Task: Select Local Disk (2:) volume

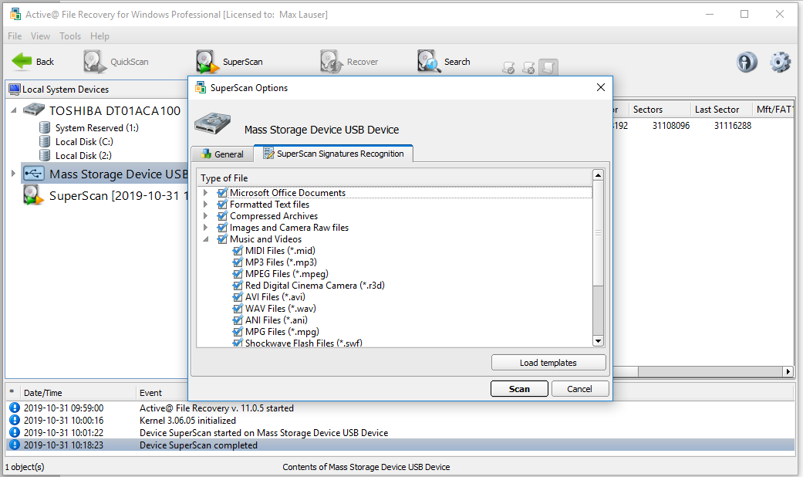Action: tap(83, 155)
